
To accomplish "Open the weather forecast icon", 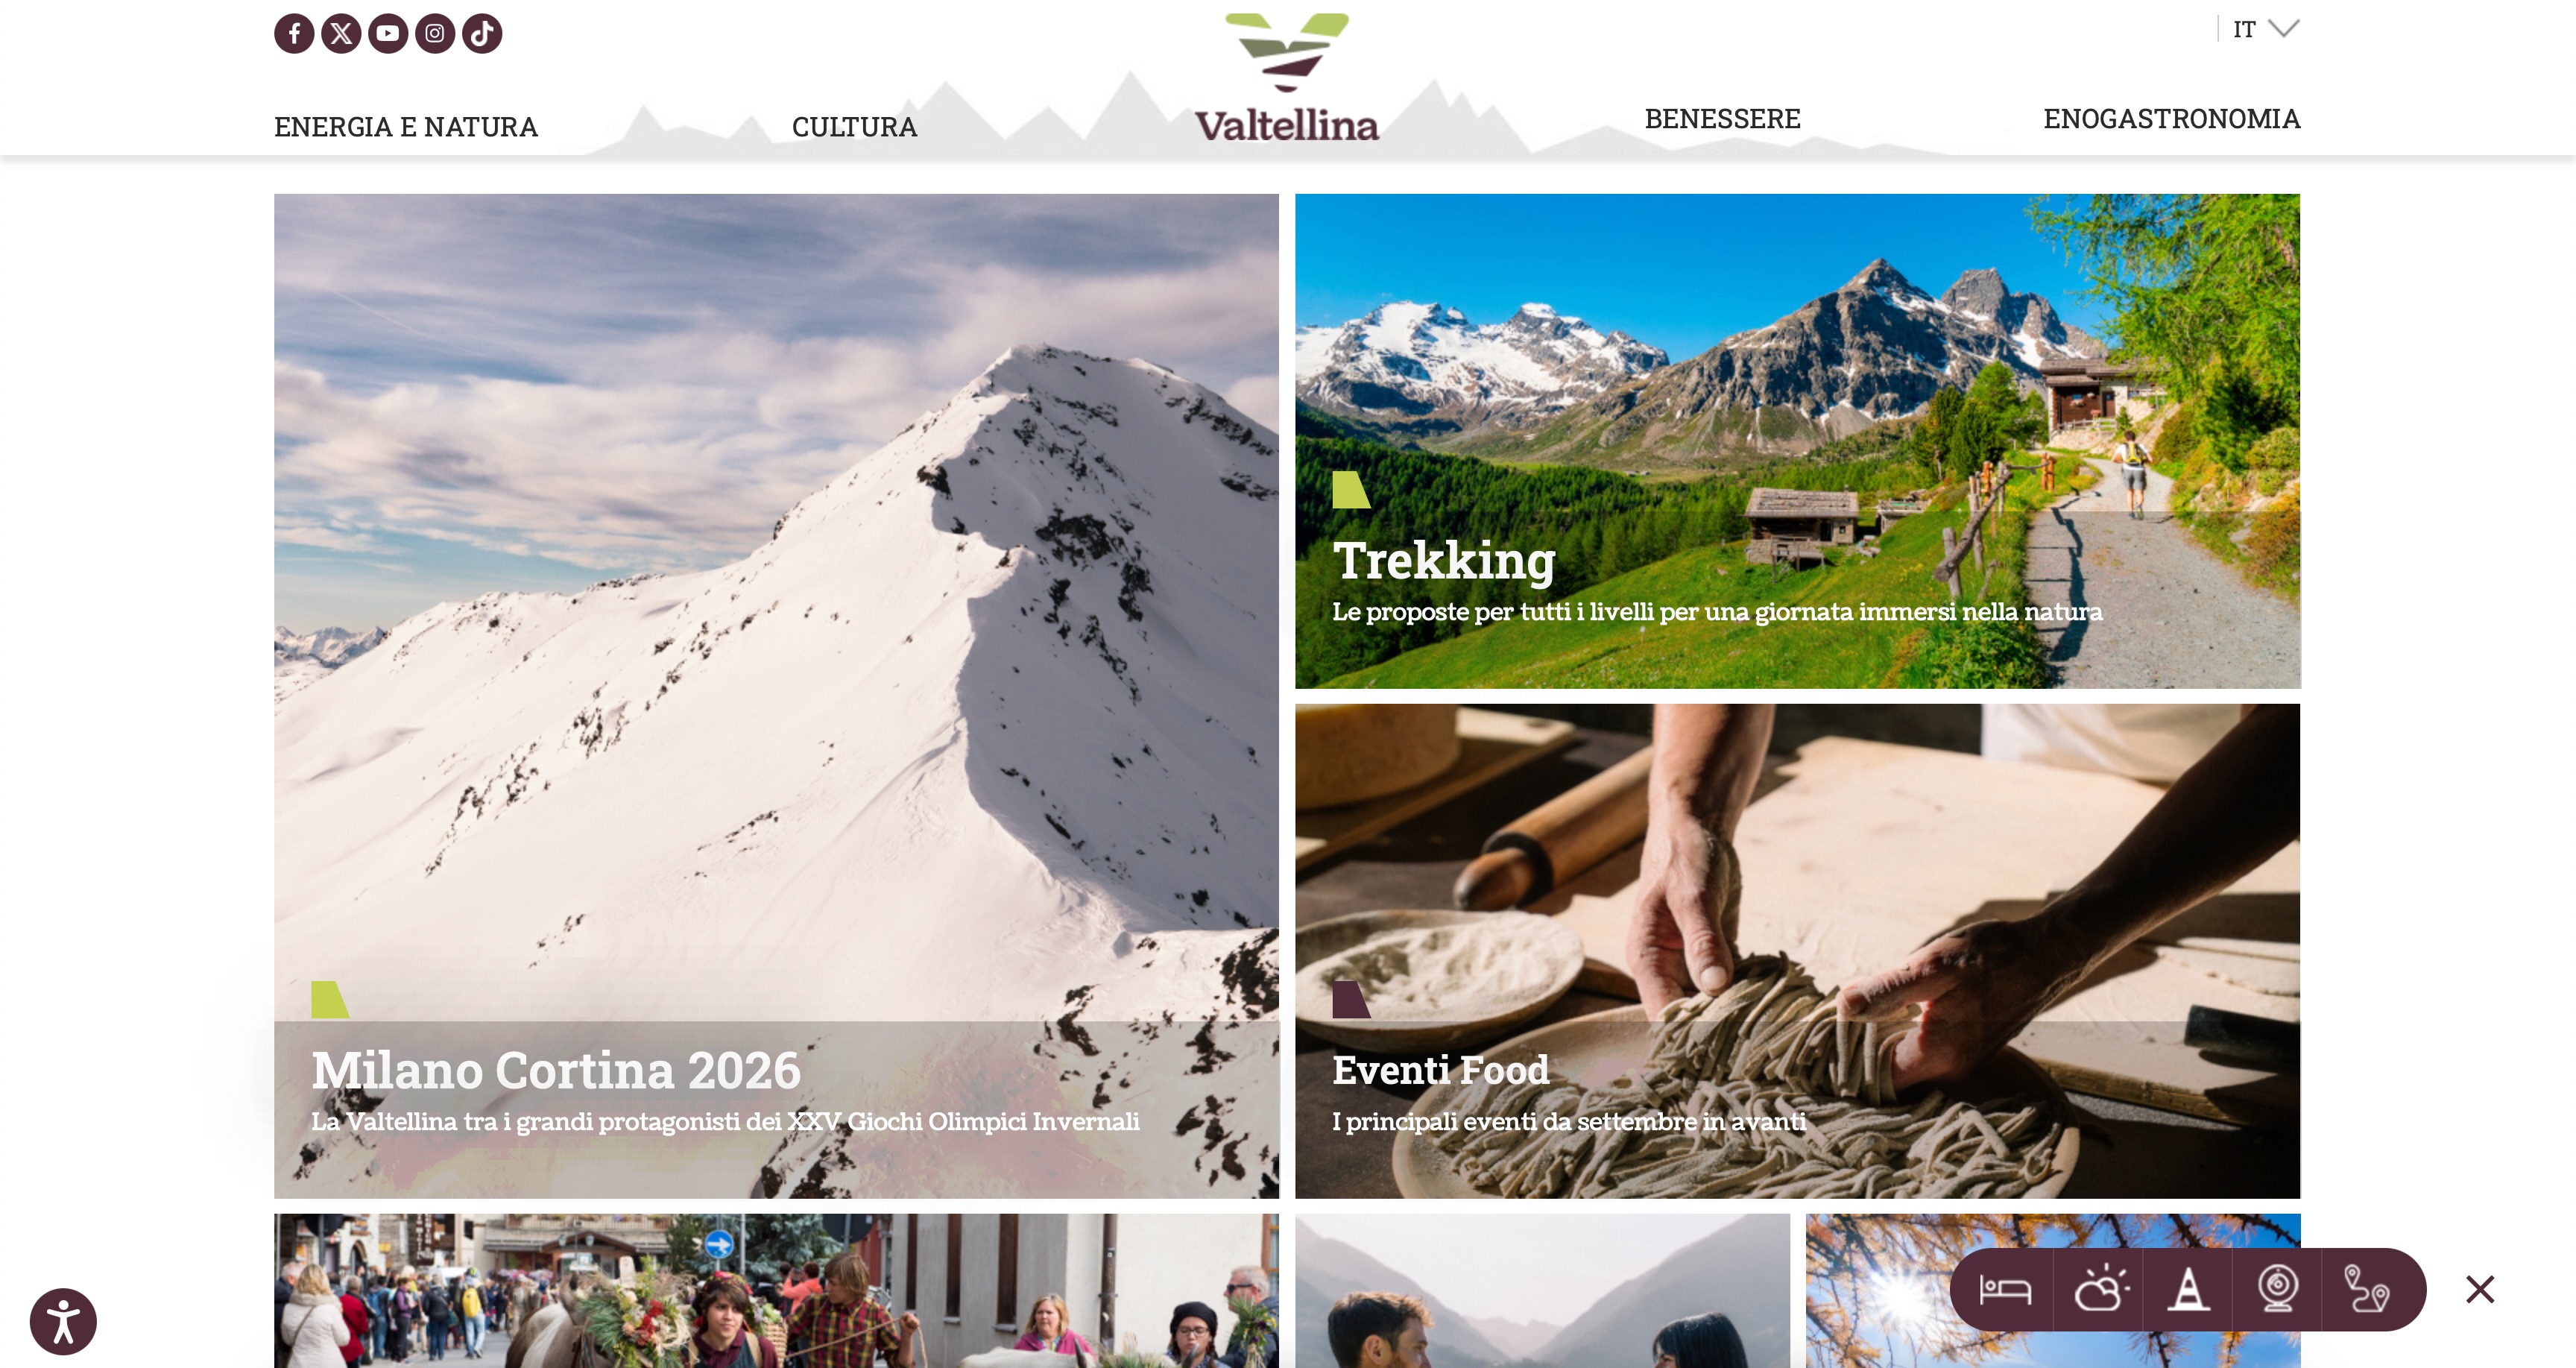I will (2100, 1288).
